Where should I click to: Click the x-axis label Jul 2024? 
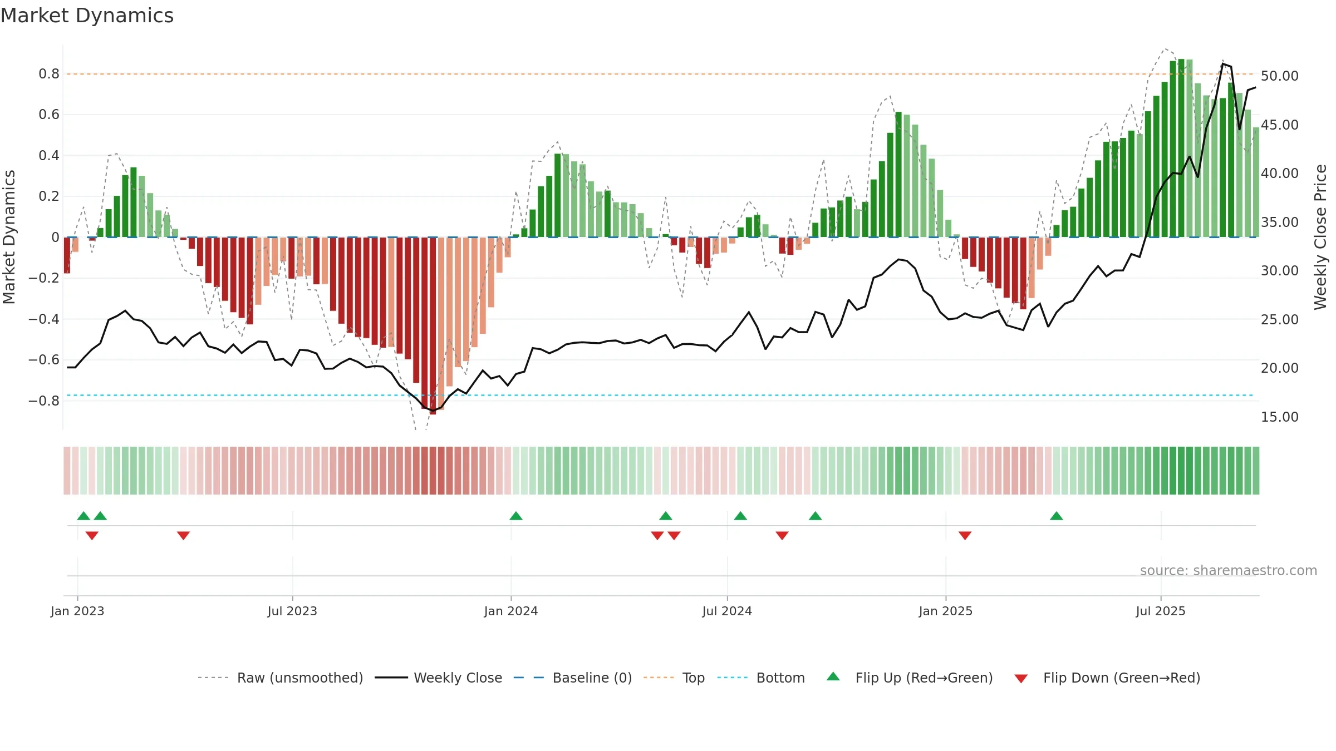tap(727, 611)
